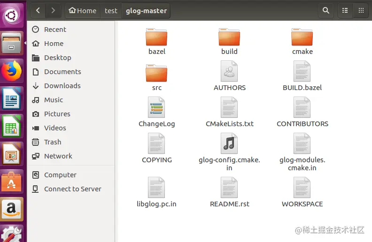Open Recent in the sidebar

[x=71, y=30]
